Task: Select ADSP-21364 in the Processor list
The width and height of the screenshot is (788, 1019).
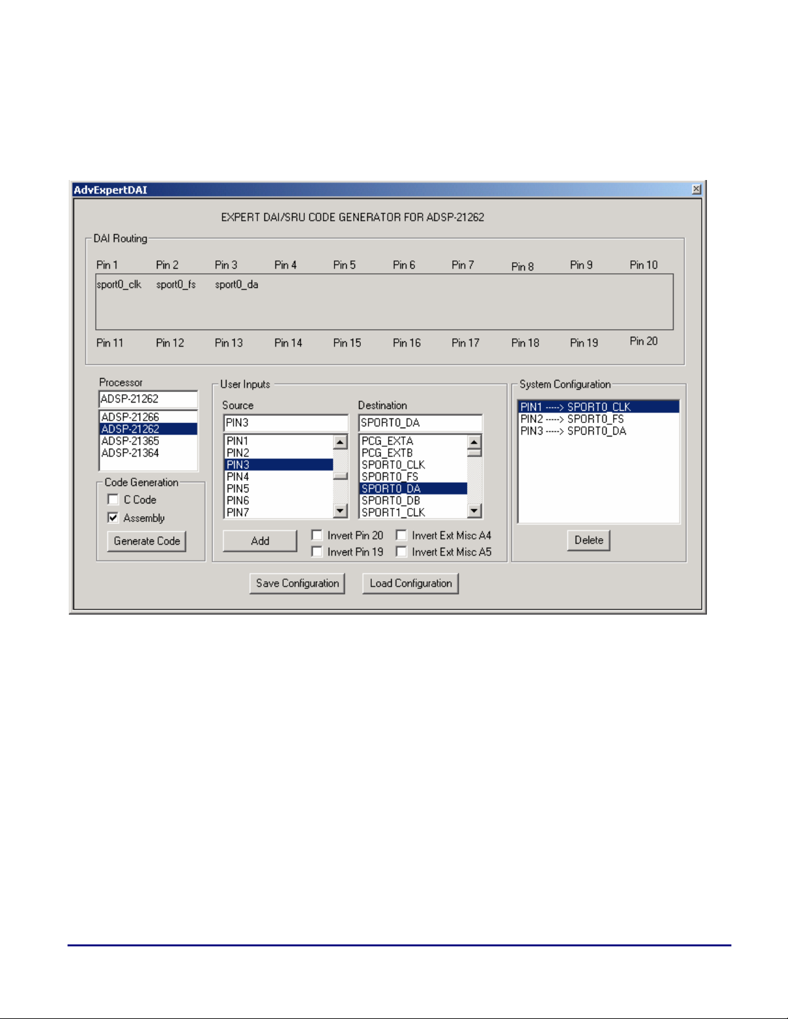Action: pyautogui.click(x=148, y=453)
